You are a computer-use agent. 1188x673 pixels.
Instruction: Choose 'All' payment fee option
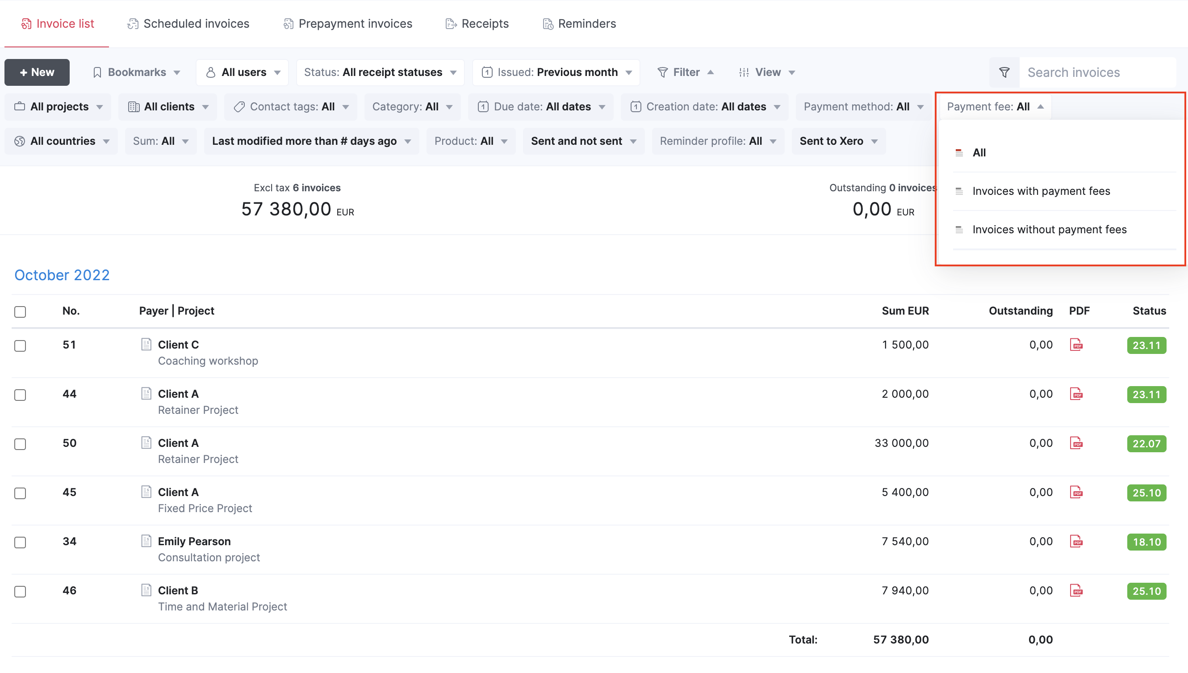pyautogui.click(x=1064, y=152)
